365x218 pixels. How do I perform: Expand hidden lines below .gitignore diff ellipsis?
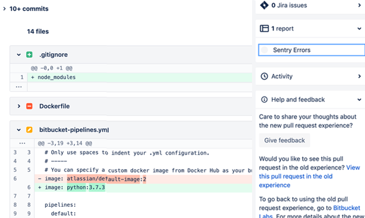[19, 86]
